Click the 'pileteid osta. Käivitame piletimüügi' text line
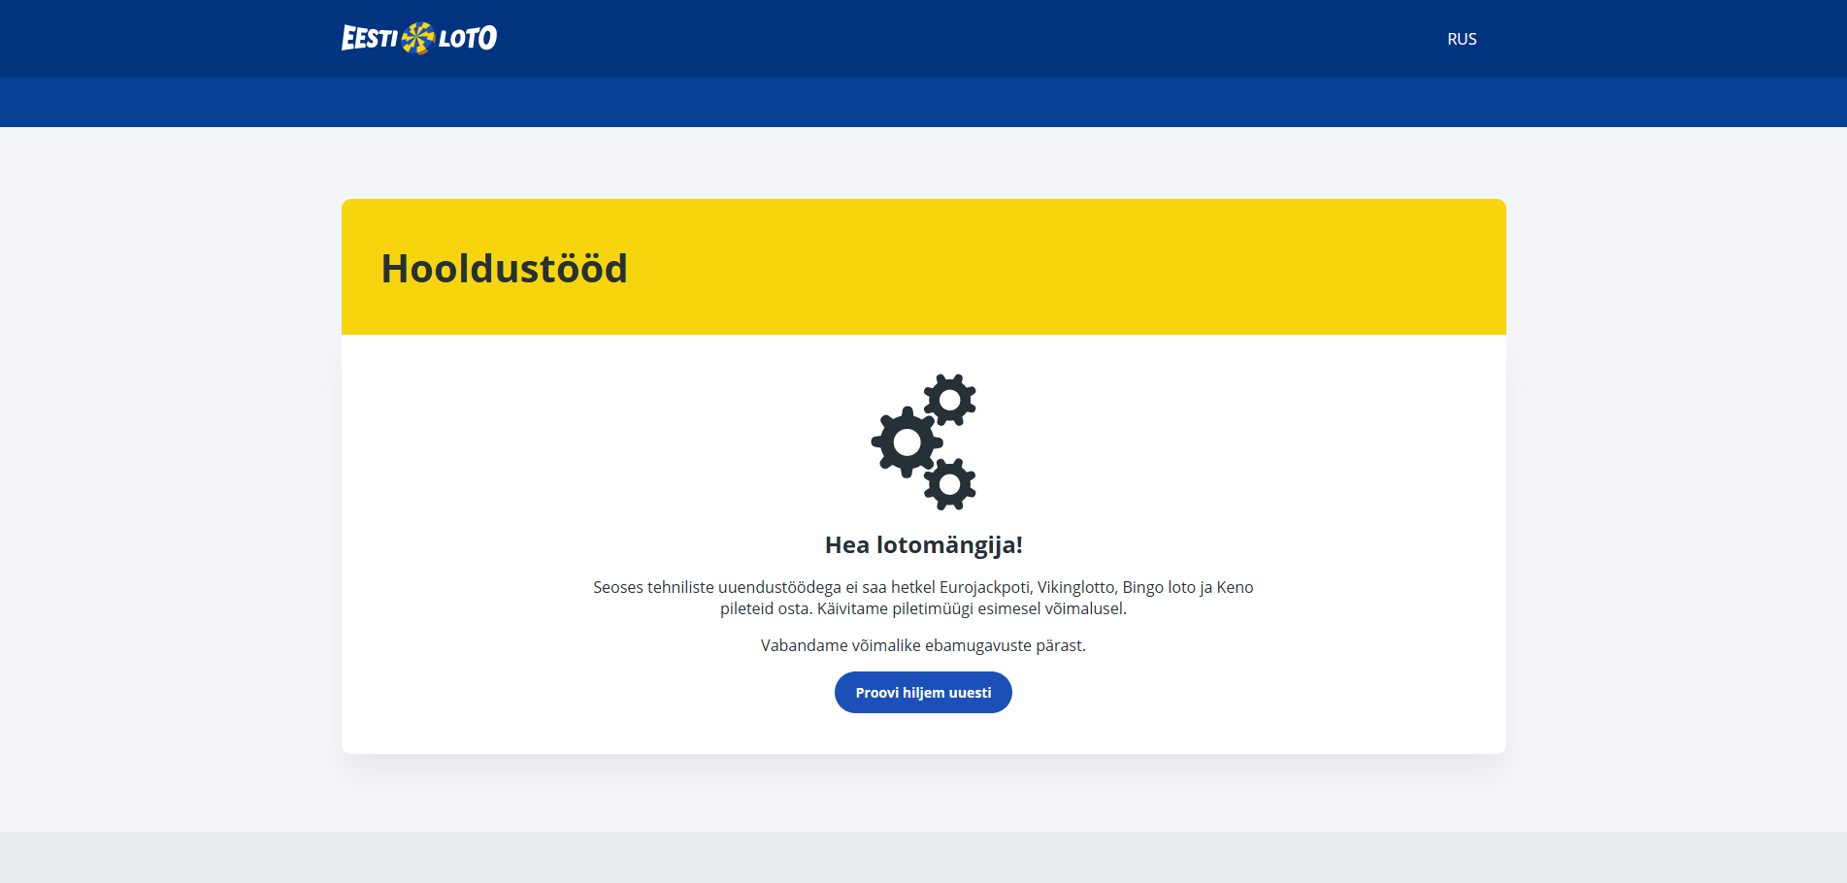Screen dimensions: 1847x883 (923, 608)
